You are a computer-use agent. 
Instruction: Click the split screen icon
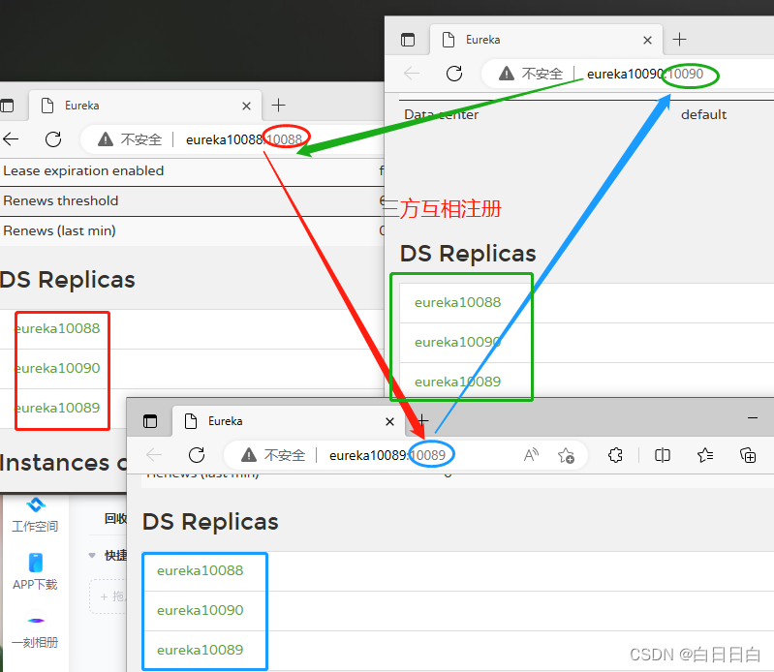click(663, 455)
